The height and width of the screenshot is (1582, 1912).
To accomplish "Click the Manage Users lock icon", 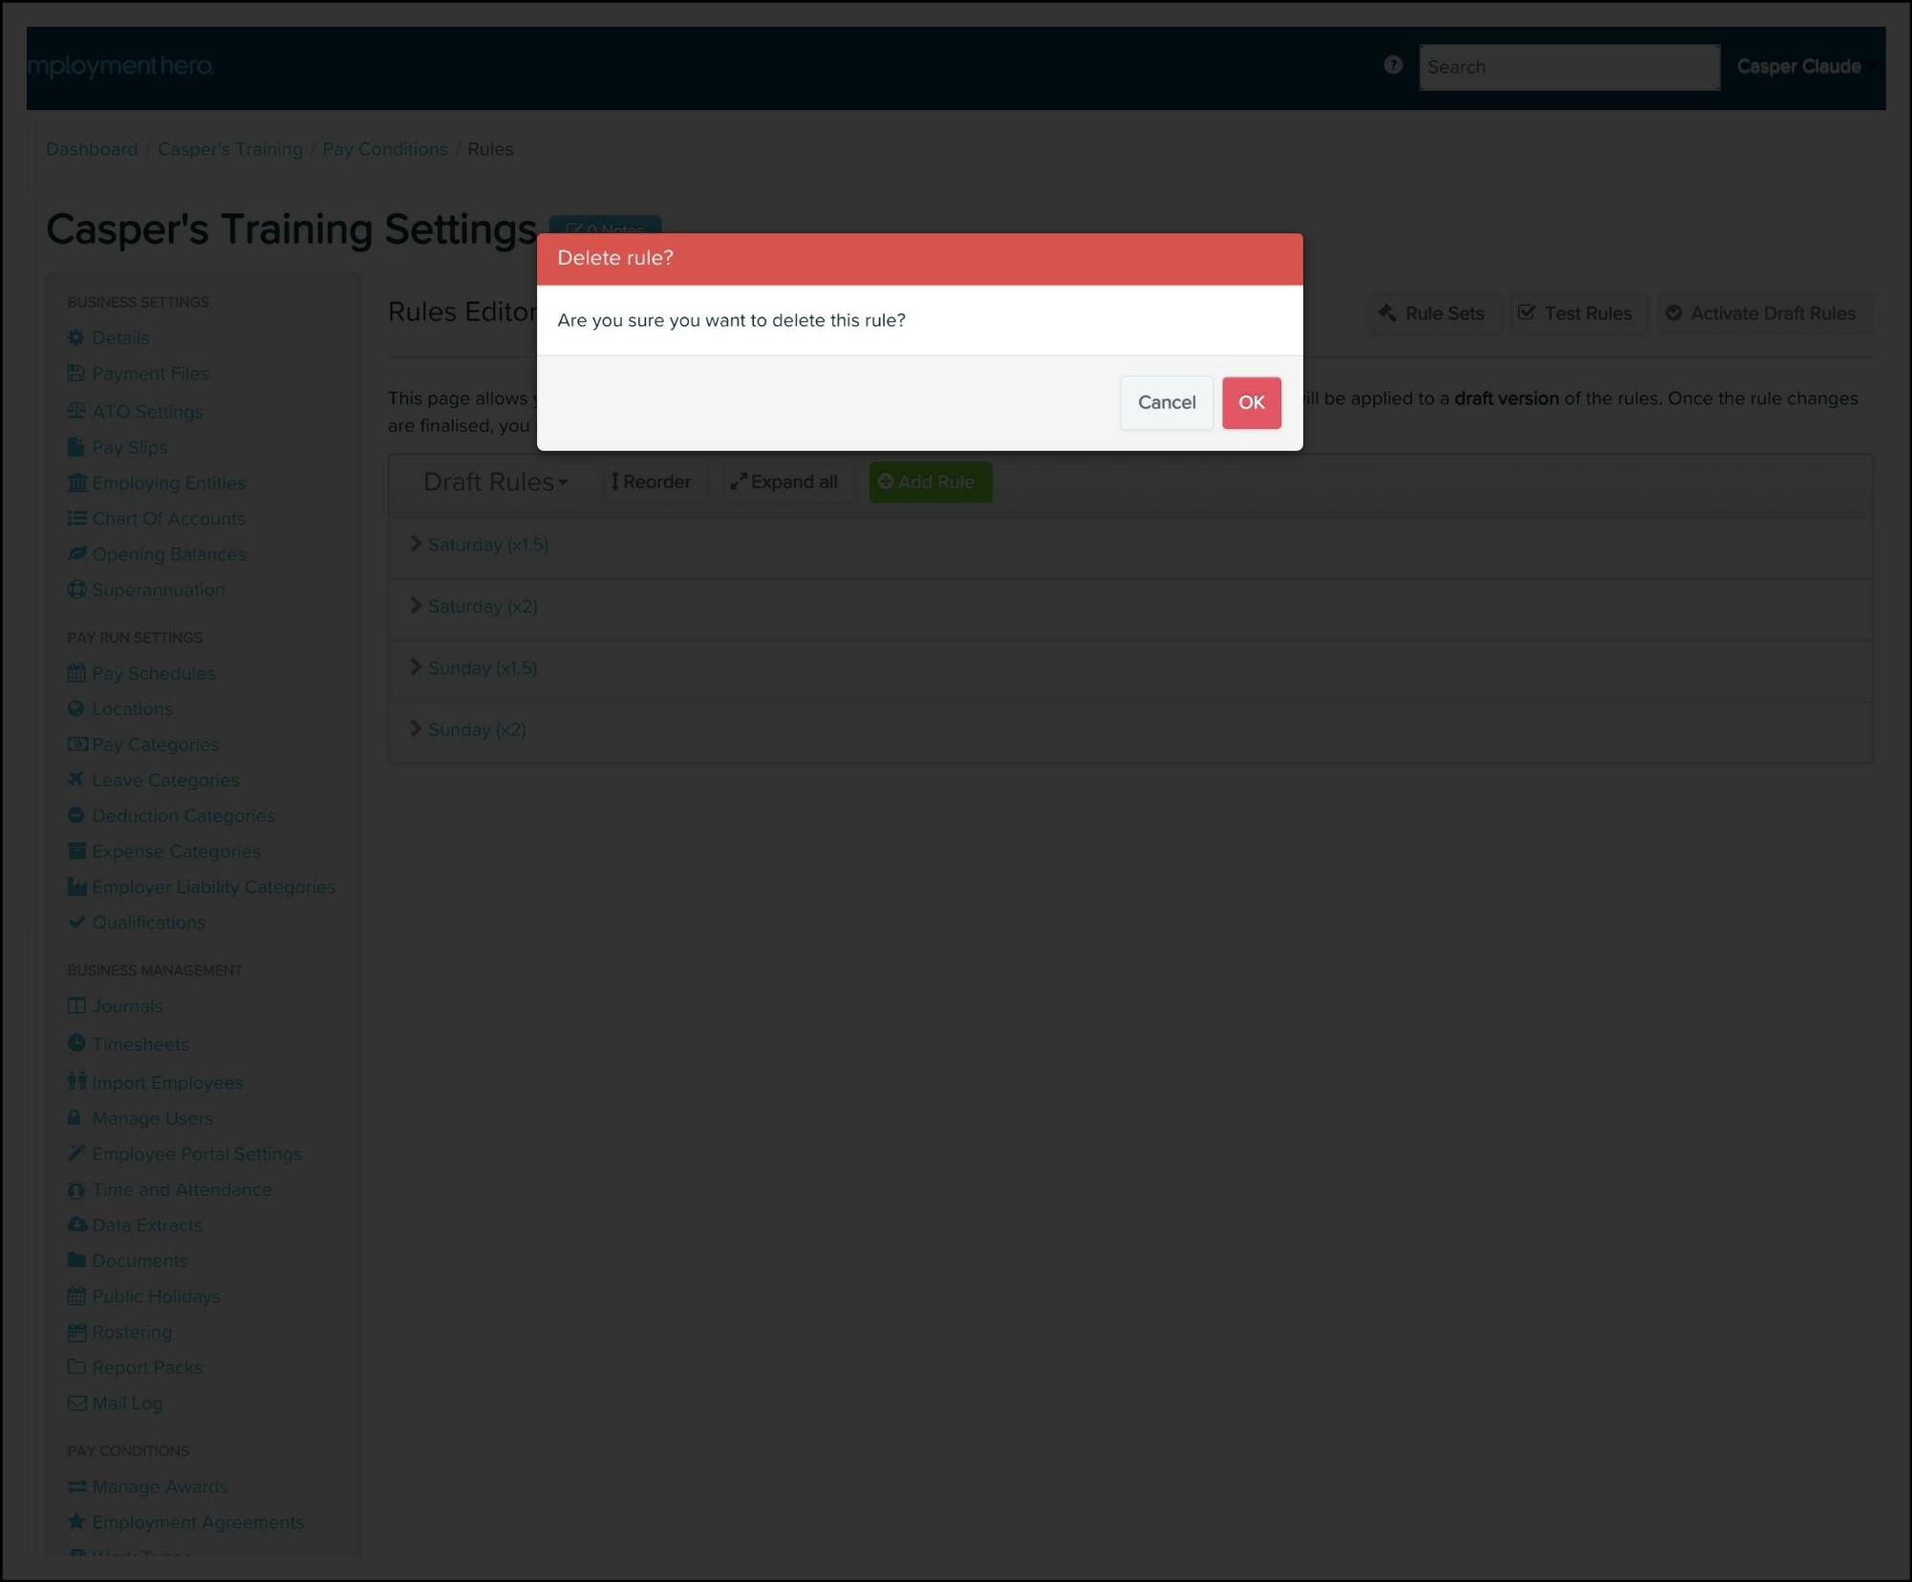I will pyautogui.click(x=75, y=1117).
